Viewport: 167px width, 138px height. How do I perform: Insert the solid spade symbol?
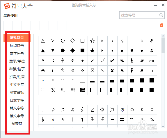click(122, 51)
